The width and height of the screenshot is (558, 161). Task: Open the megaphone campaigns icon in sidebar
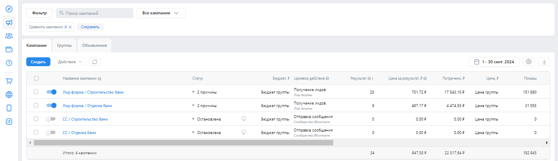tap(9, 22)
